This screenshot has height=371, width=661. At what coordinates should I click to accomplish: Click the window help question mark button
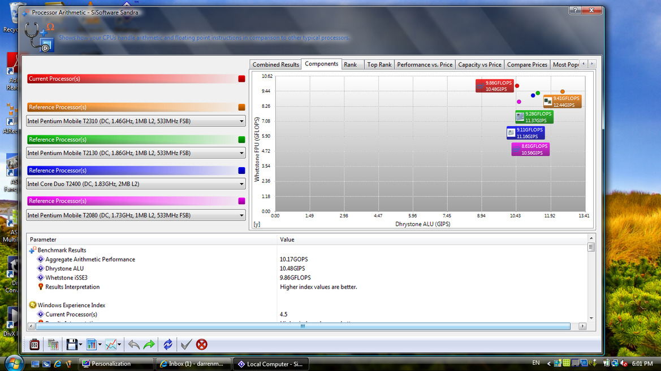tap(575, 10)
